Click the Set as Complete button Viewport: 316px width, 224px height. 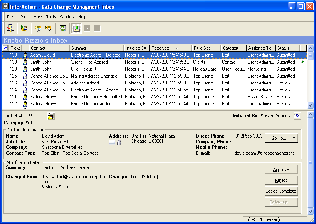point(281,191)
